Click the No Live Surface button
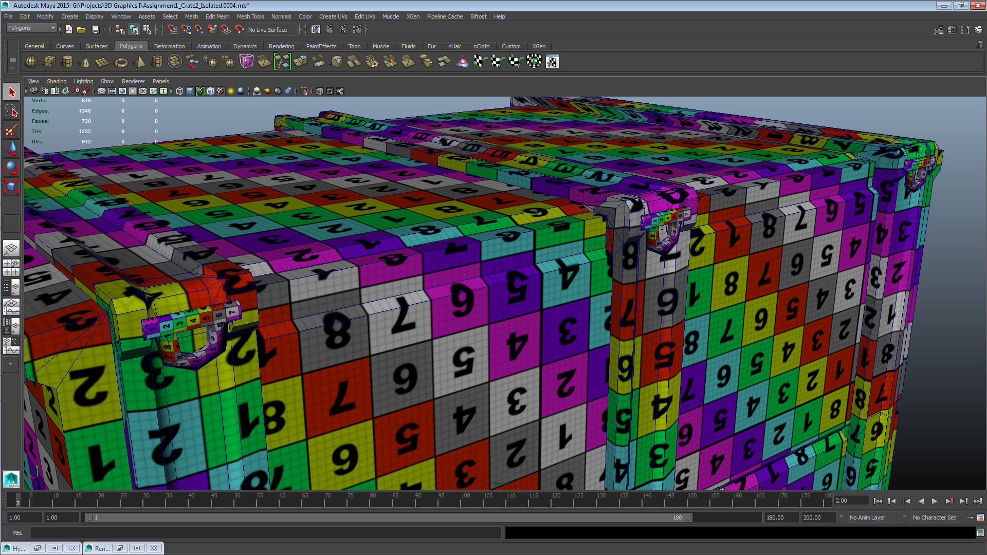The height and width of the screenshot is (555, 987). click(x=267, y=29)
